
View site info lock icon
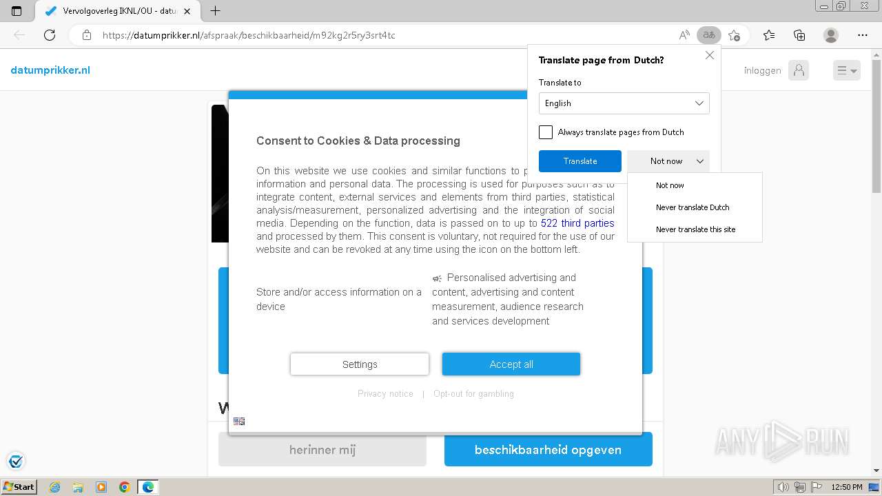click(87, 35)
